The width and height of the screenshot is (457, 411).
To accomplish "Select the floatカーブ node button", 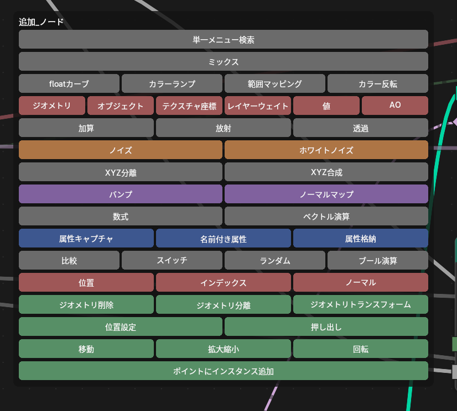I will 69,83.
